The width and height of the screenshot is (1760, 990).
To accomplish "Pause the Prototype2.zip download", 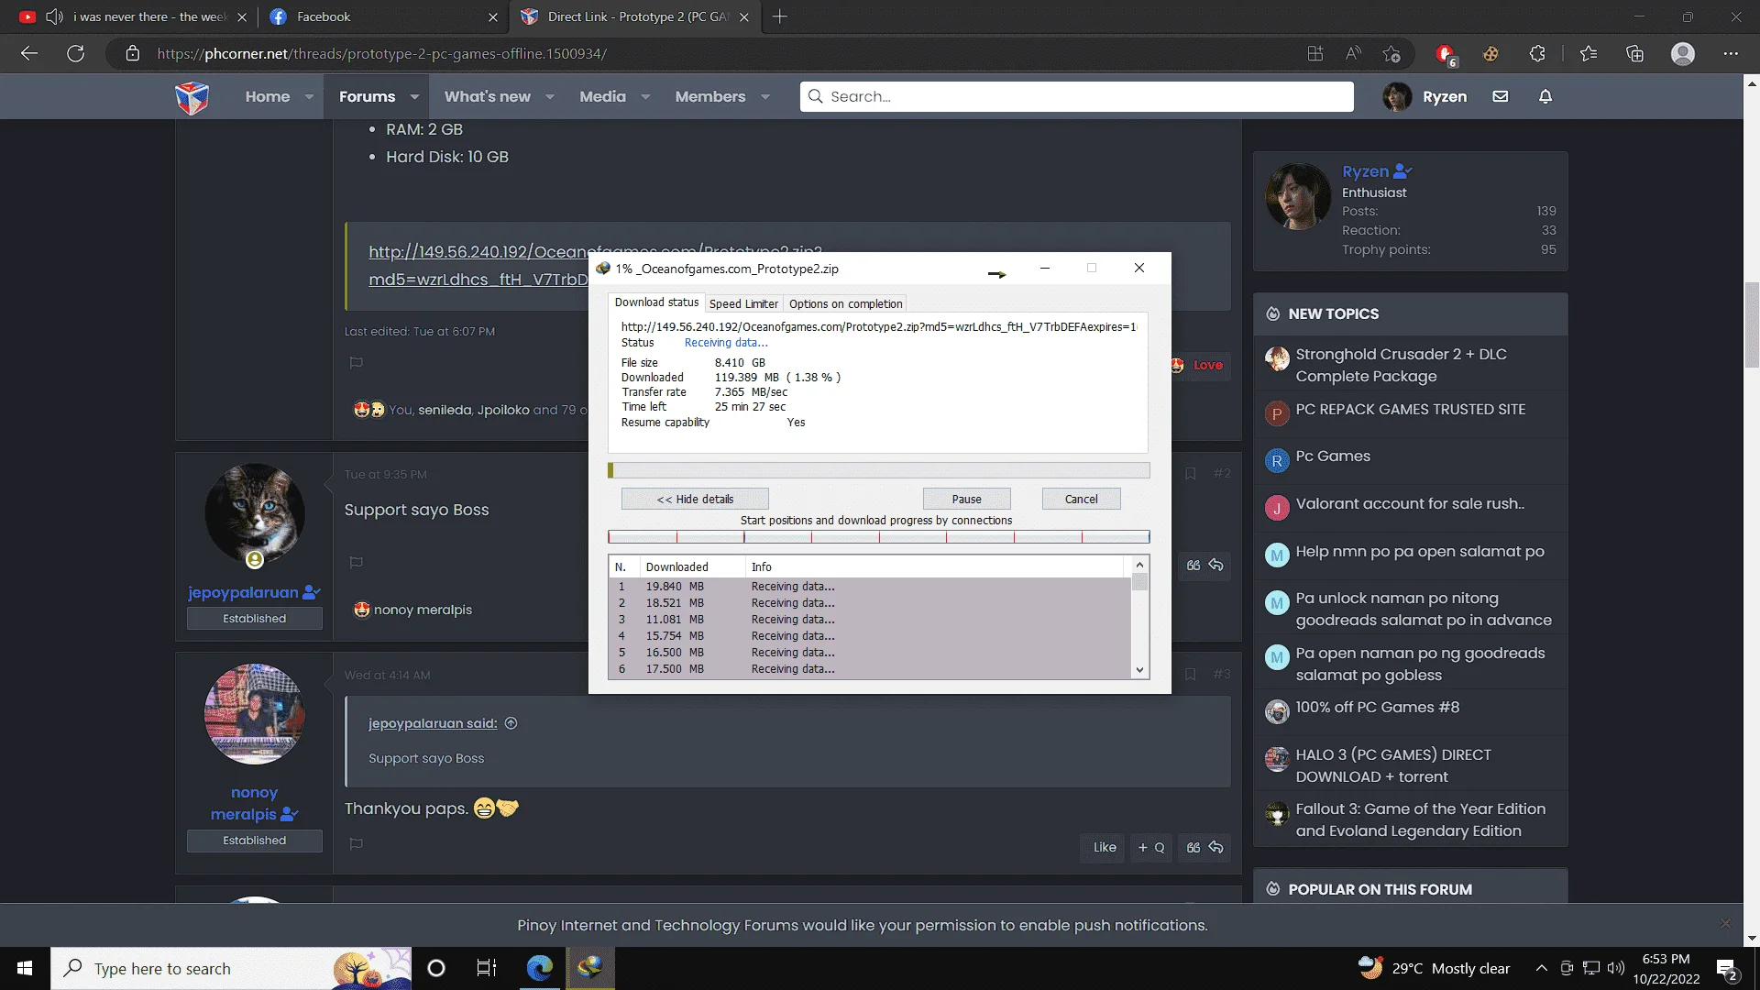I will (x=966, y=499).
